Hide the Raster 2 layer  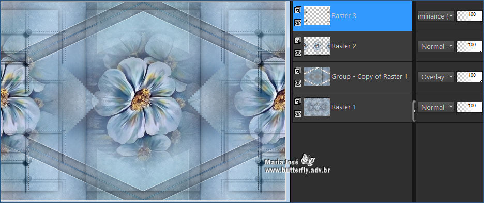pyautogui.click(x=297, y=53)
